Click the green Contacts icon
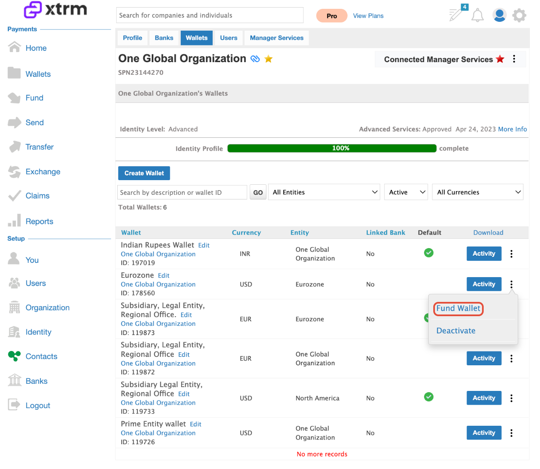The height and width of the screenshot is (469, 540). (x=14, y=356)
